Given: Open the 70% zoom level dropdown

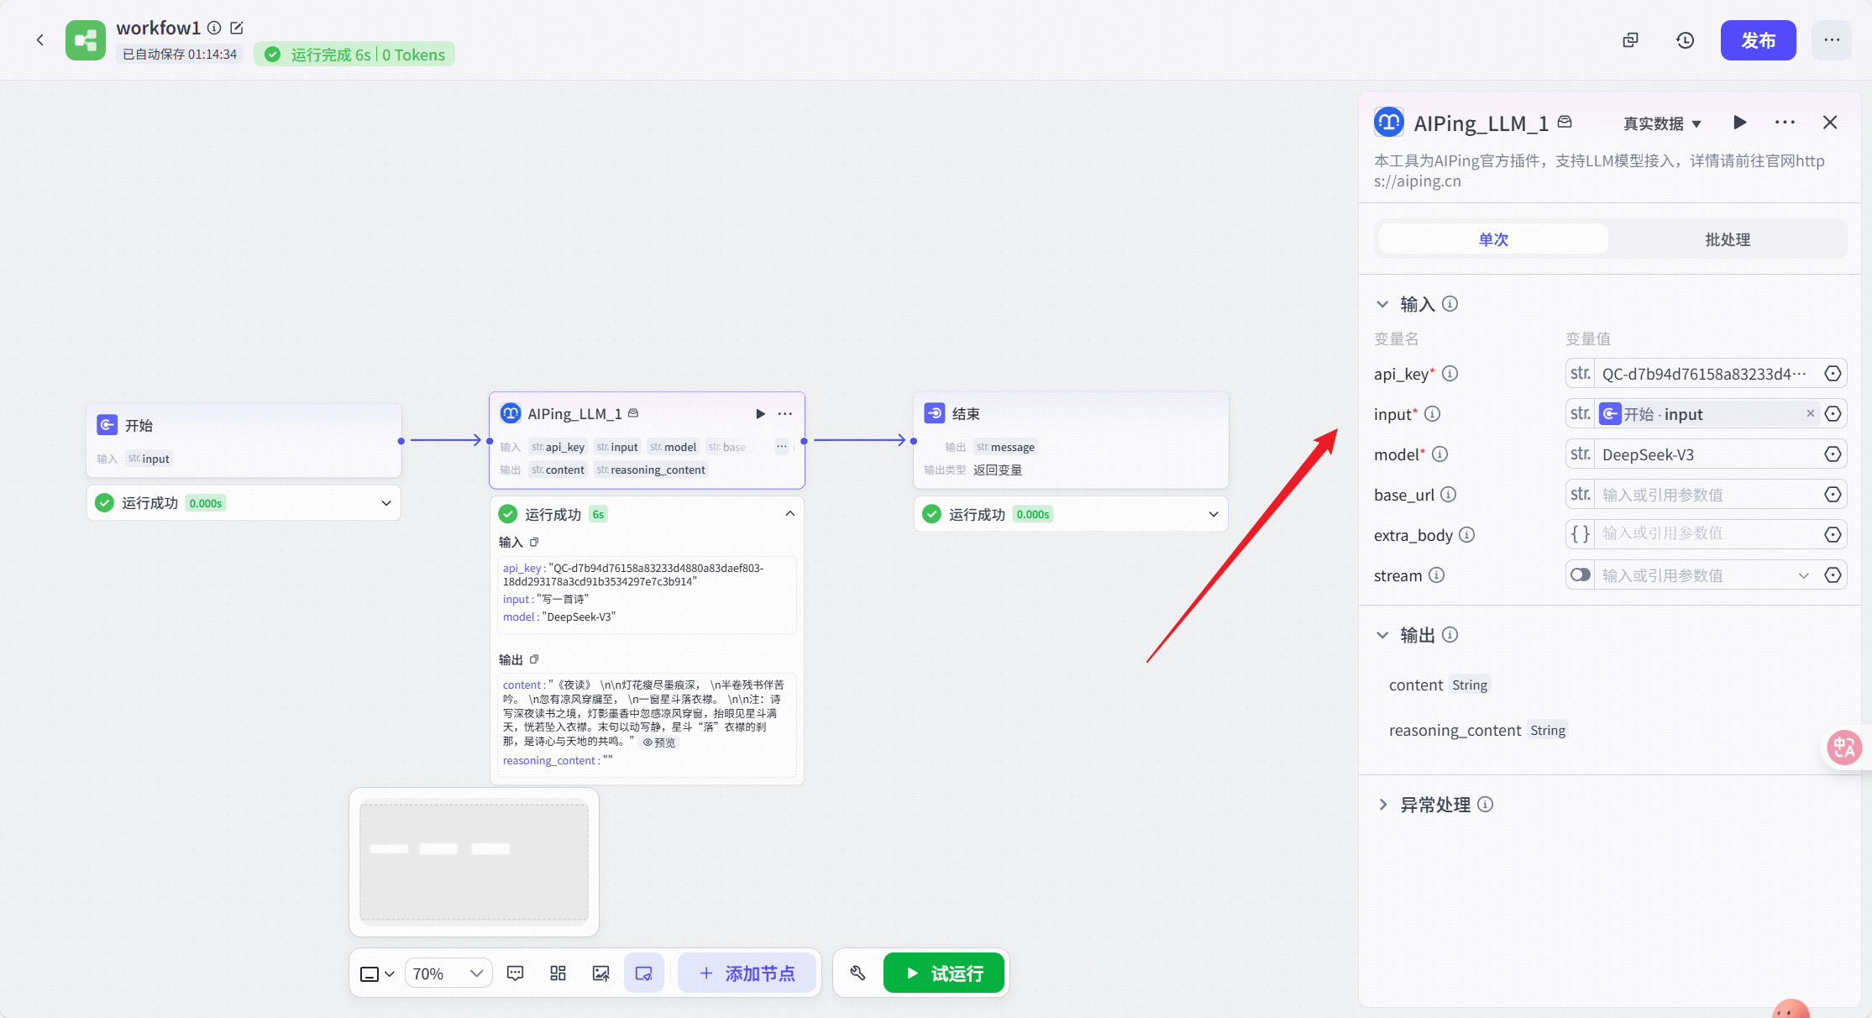Looking at the screenshot, I should 448,973.
